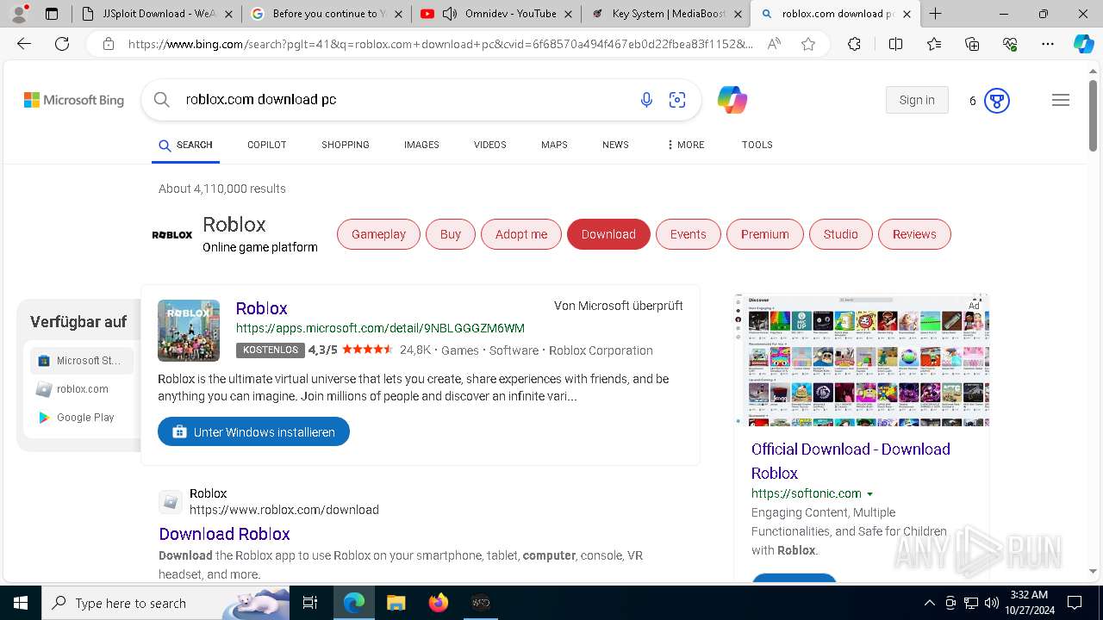Go back with the browser back arrow
Screen dimensions: 1103x620
(24, 44)
